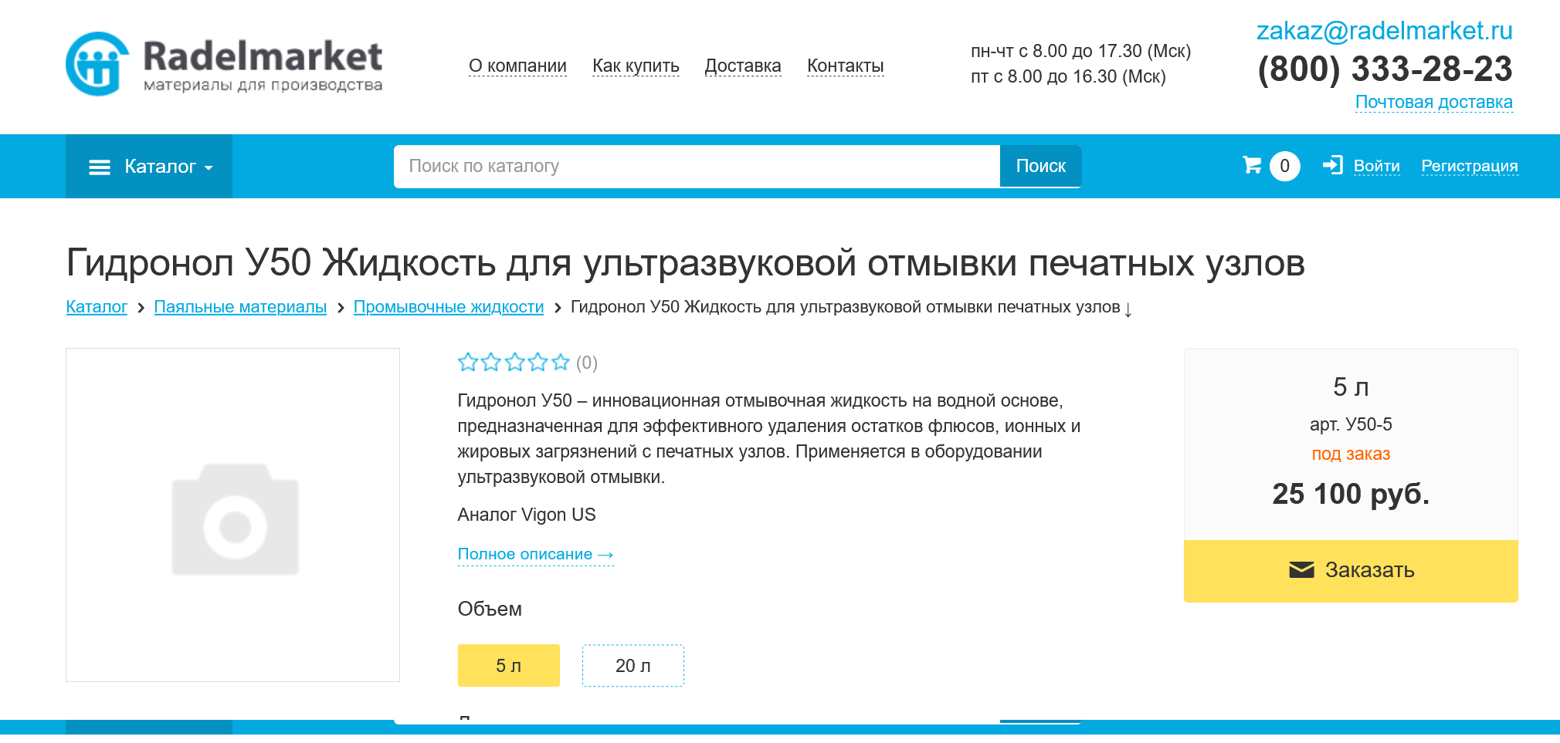The width and height of the screenshot is (1560, 743).
Task: Click the под заказ availability text
Action: click(x=1351, y=454)
